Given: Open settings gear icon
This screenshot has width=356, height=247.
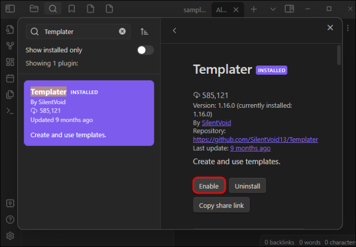Looking at the screenshot, I should (x=10, y=236).
